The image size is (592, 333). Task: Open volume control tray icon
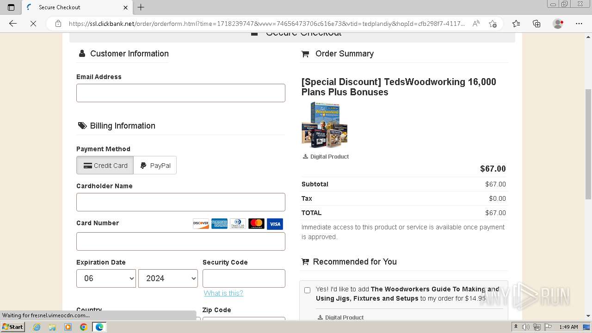pyautogui.click(x=526, y=327)
